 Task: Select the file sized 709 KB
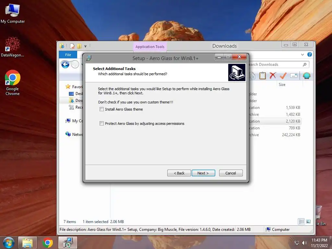pos(275,128)
